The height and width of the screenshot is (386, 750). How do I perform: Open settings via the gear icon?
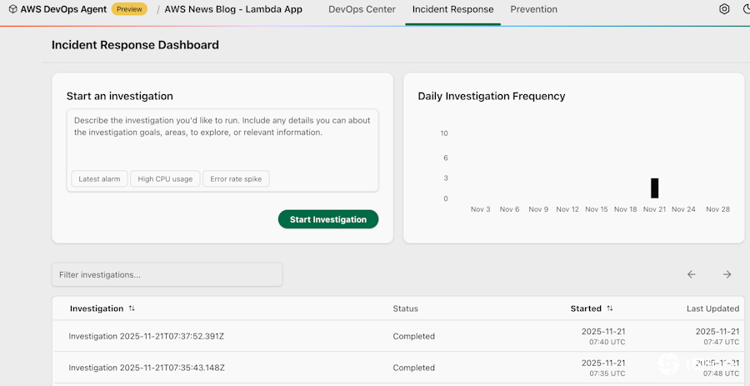pyautogui.click(x=724, y=9)
